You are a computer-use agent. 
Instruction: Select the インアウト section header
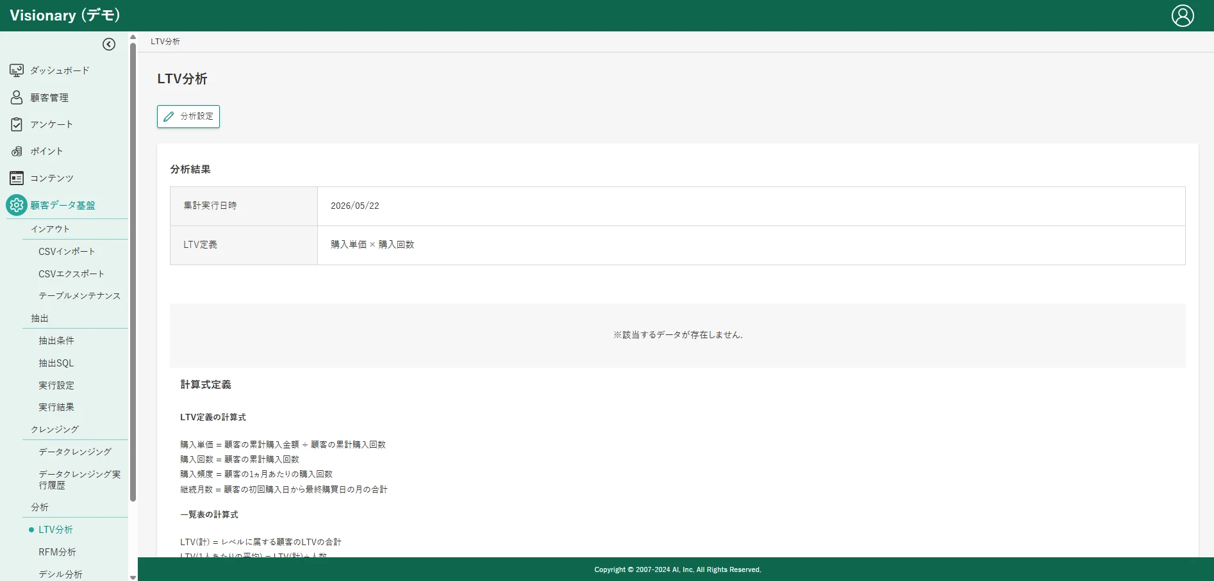tap(50, 229)
